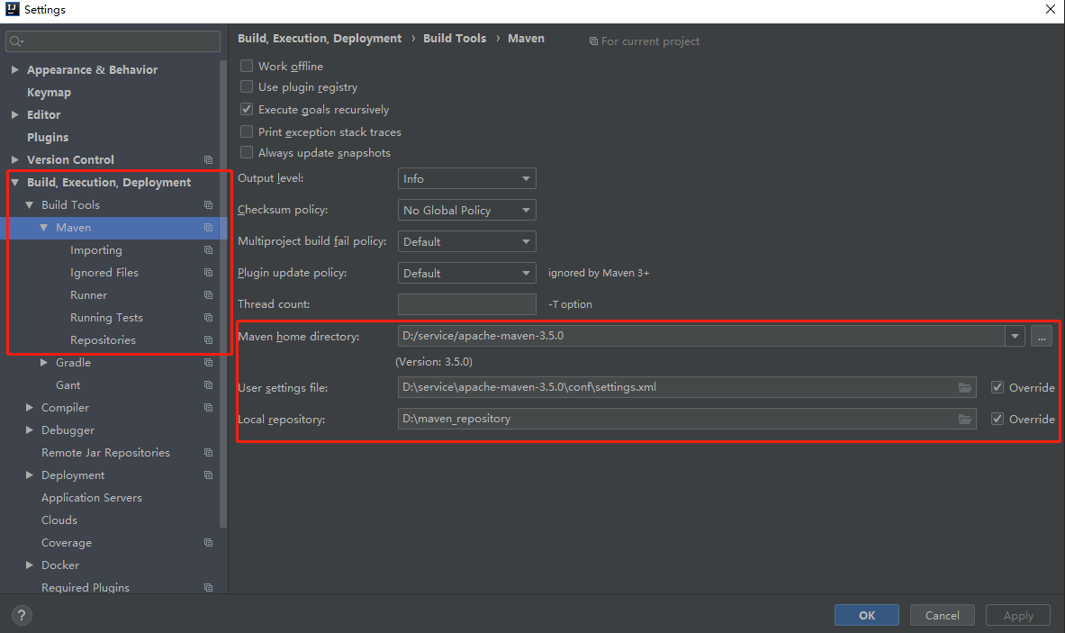Expand Appearance & Behavior section

(15, 69)
